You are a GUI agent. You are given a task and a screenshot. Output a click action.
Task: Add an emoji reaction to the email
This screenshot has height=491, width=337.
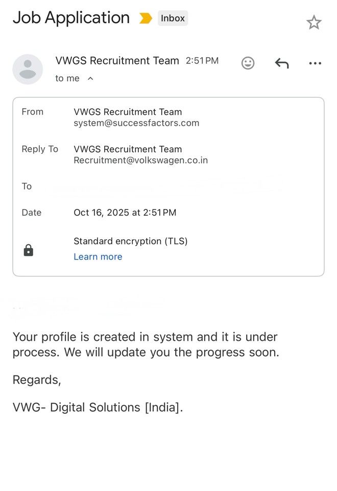coord(248,63)
